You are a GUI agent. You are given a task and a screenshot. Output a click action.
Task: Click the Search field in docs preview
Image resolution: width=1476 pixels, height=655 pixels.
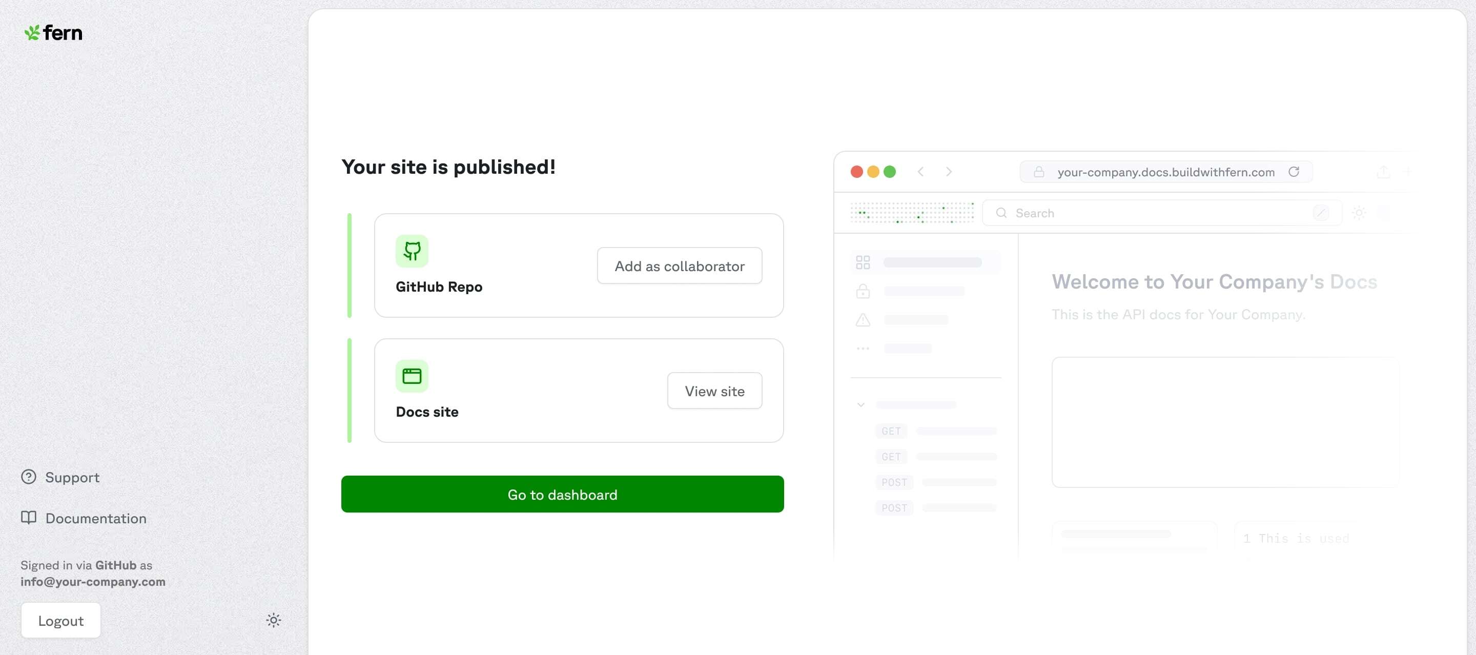click(1157, 213)
